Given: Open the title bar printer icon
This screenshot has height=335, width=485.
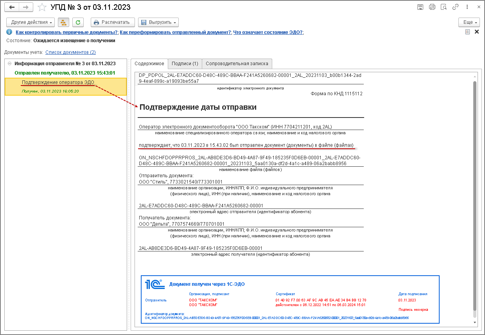Looking at the screenshot, I should pos(432,7).
